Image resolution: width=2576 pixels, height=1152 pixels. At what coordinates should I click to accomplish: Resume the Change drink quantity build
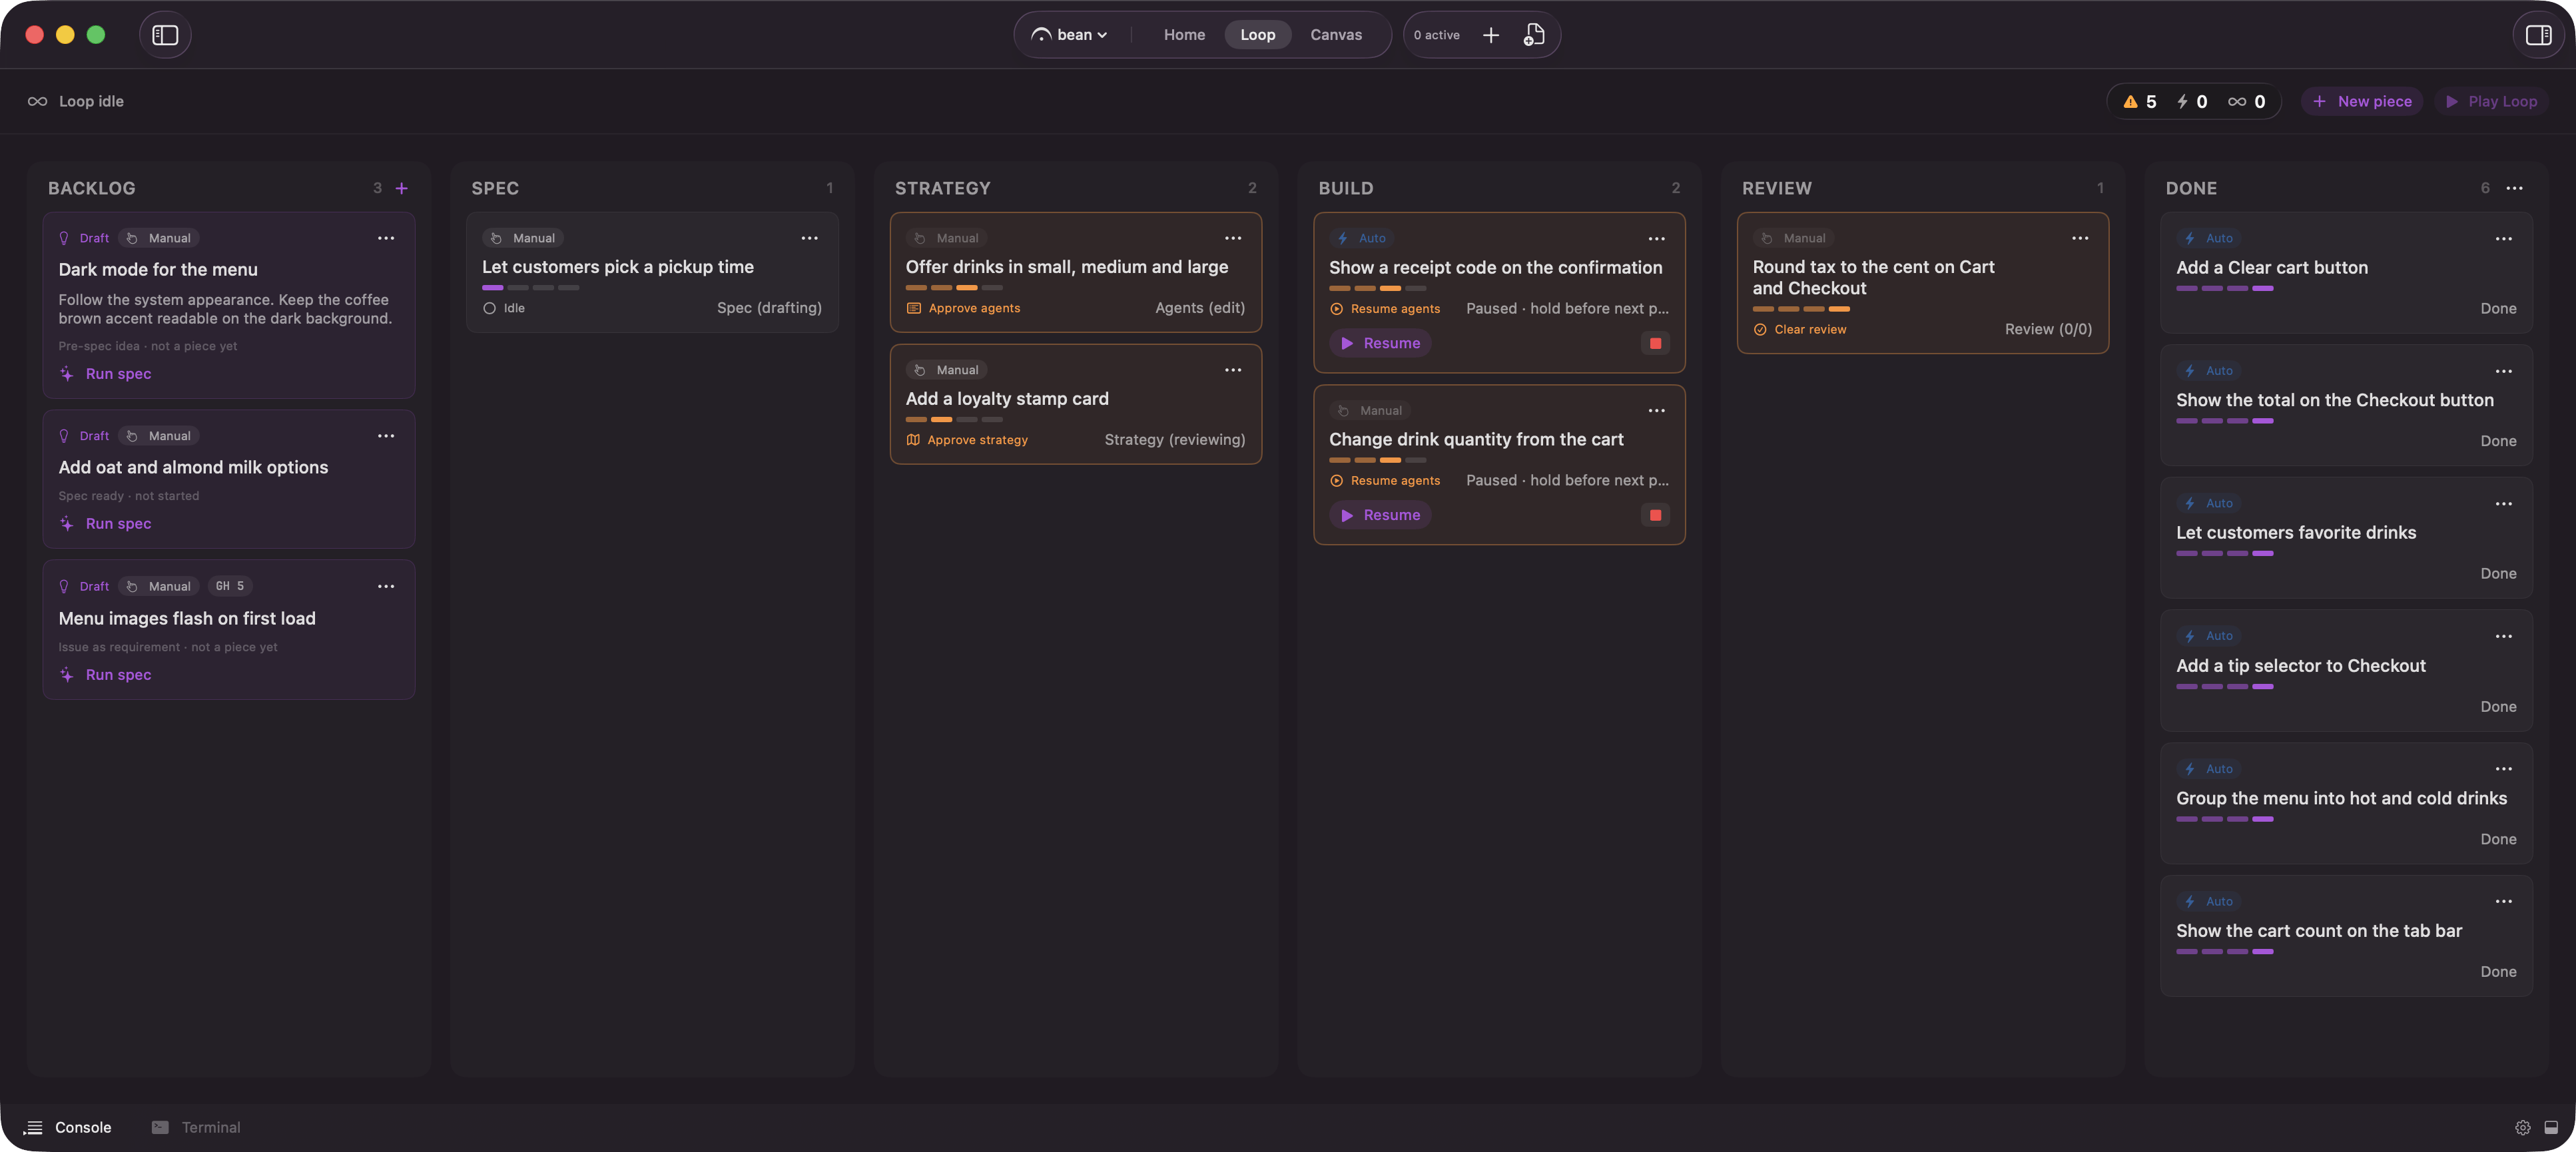[1380, 515]
